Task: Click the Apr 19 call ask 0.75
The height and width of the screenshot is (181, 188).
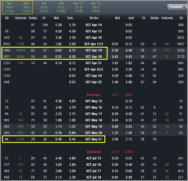Action: [x=72, y=50]
